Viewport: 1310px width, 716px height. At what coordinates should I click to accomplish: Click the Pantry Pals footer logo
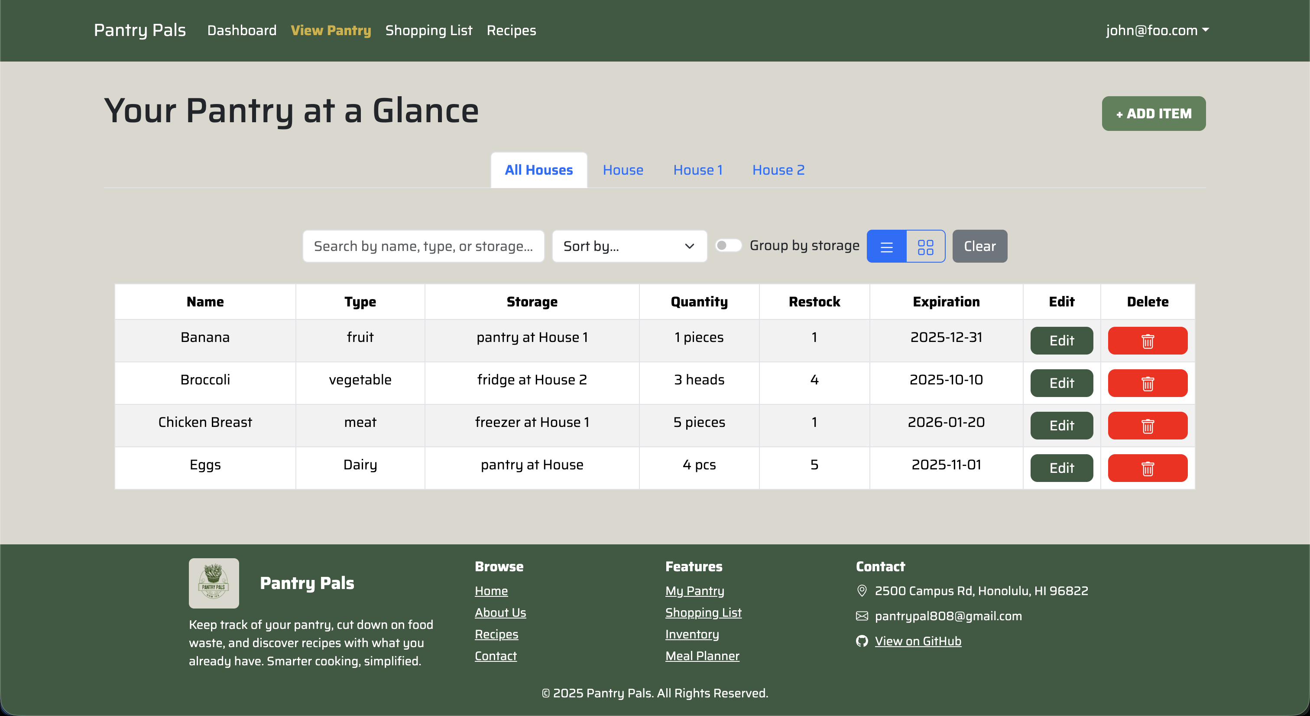coord(214,583)
